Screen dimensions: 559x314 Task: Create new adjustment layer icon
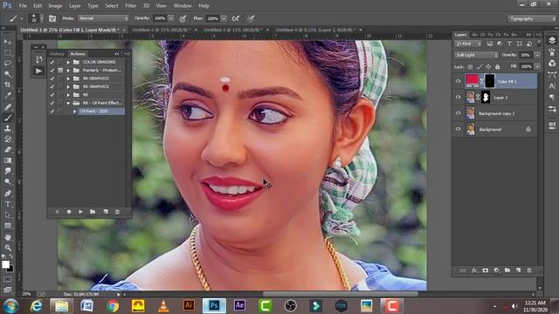pos(496,270)
